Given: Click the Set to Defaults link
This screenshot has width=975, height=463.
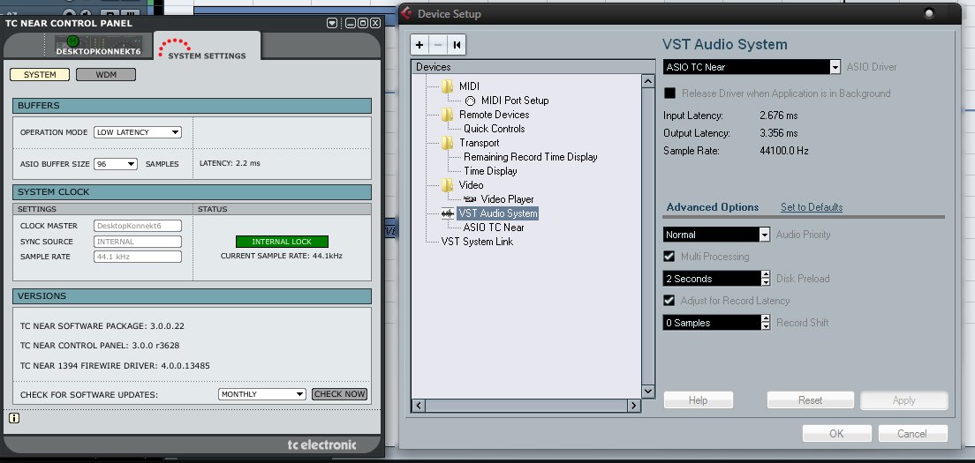Looking at the screenshot, I should point(812,207).
